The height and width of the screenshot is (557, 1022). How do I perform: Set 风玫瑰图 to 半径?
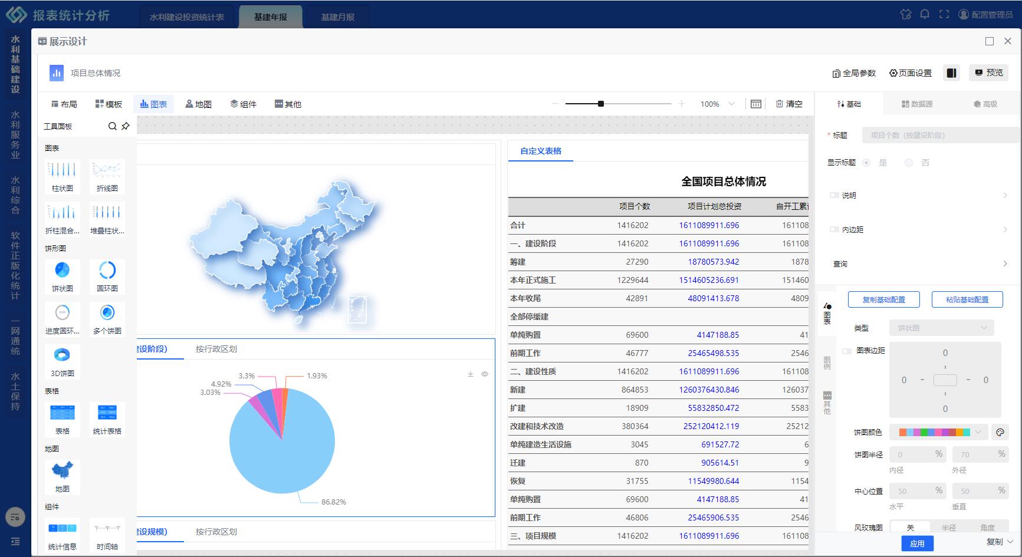[949, 528]
